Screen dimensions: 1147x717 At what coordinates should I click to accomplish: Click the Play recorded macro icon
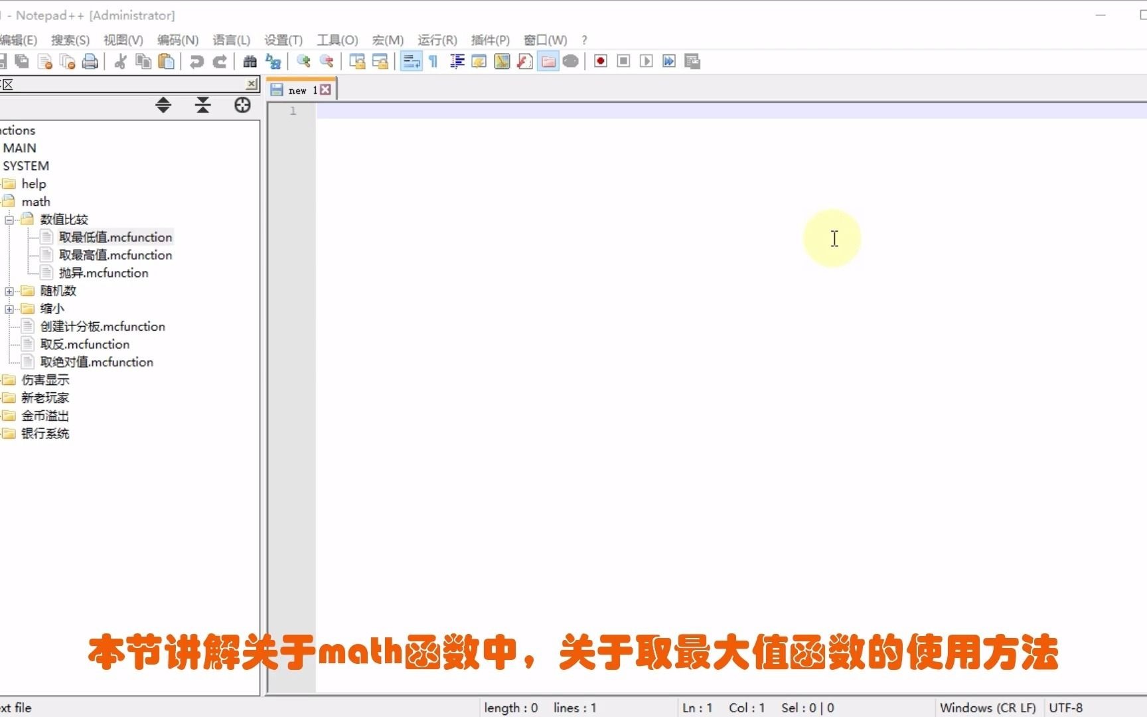pyautogui.click(x=646, y=61)
